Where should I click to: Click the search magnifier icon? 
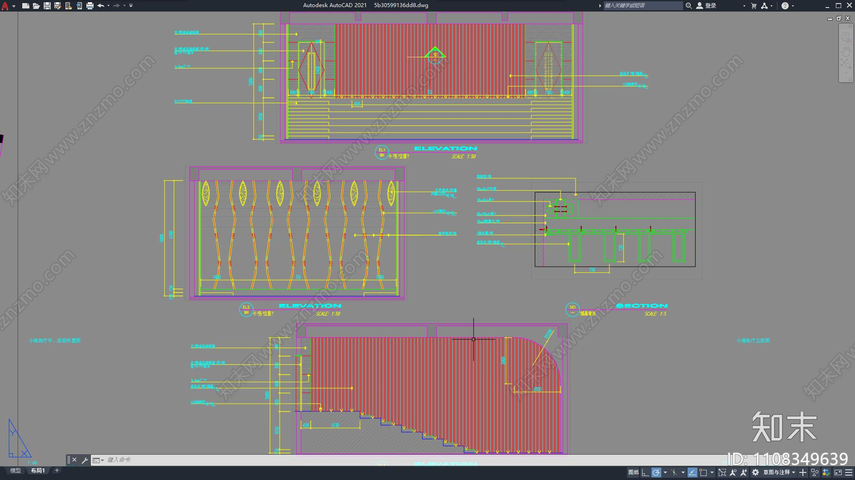(x=689, y=6)
